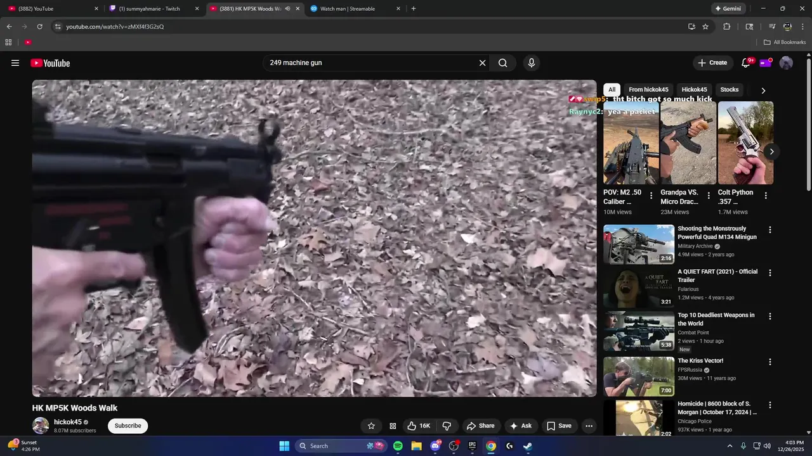Go back in Chrome history
Screen dimensions: 812x456
tap(9, 27)
